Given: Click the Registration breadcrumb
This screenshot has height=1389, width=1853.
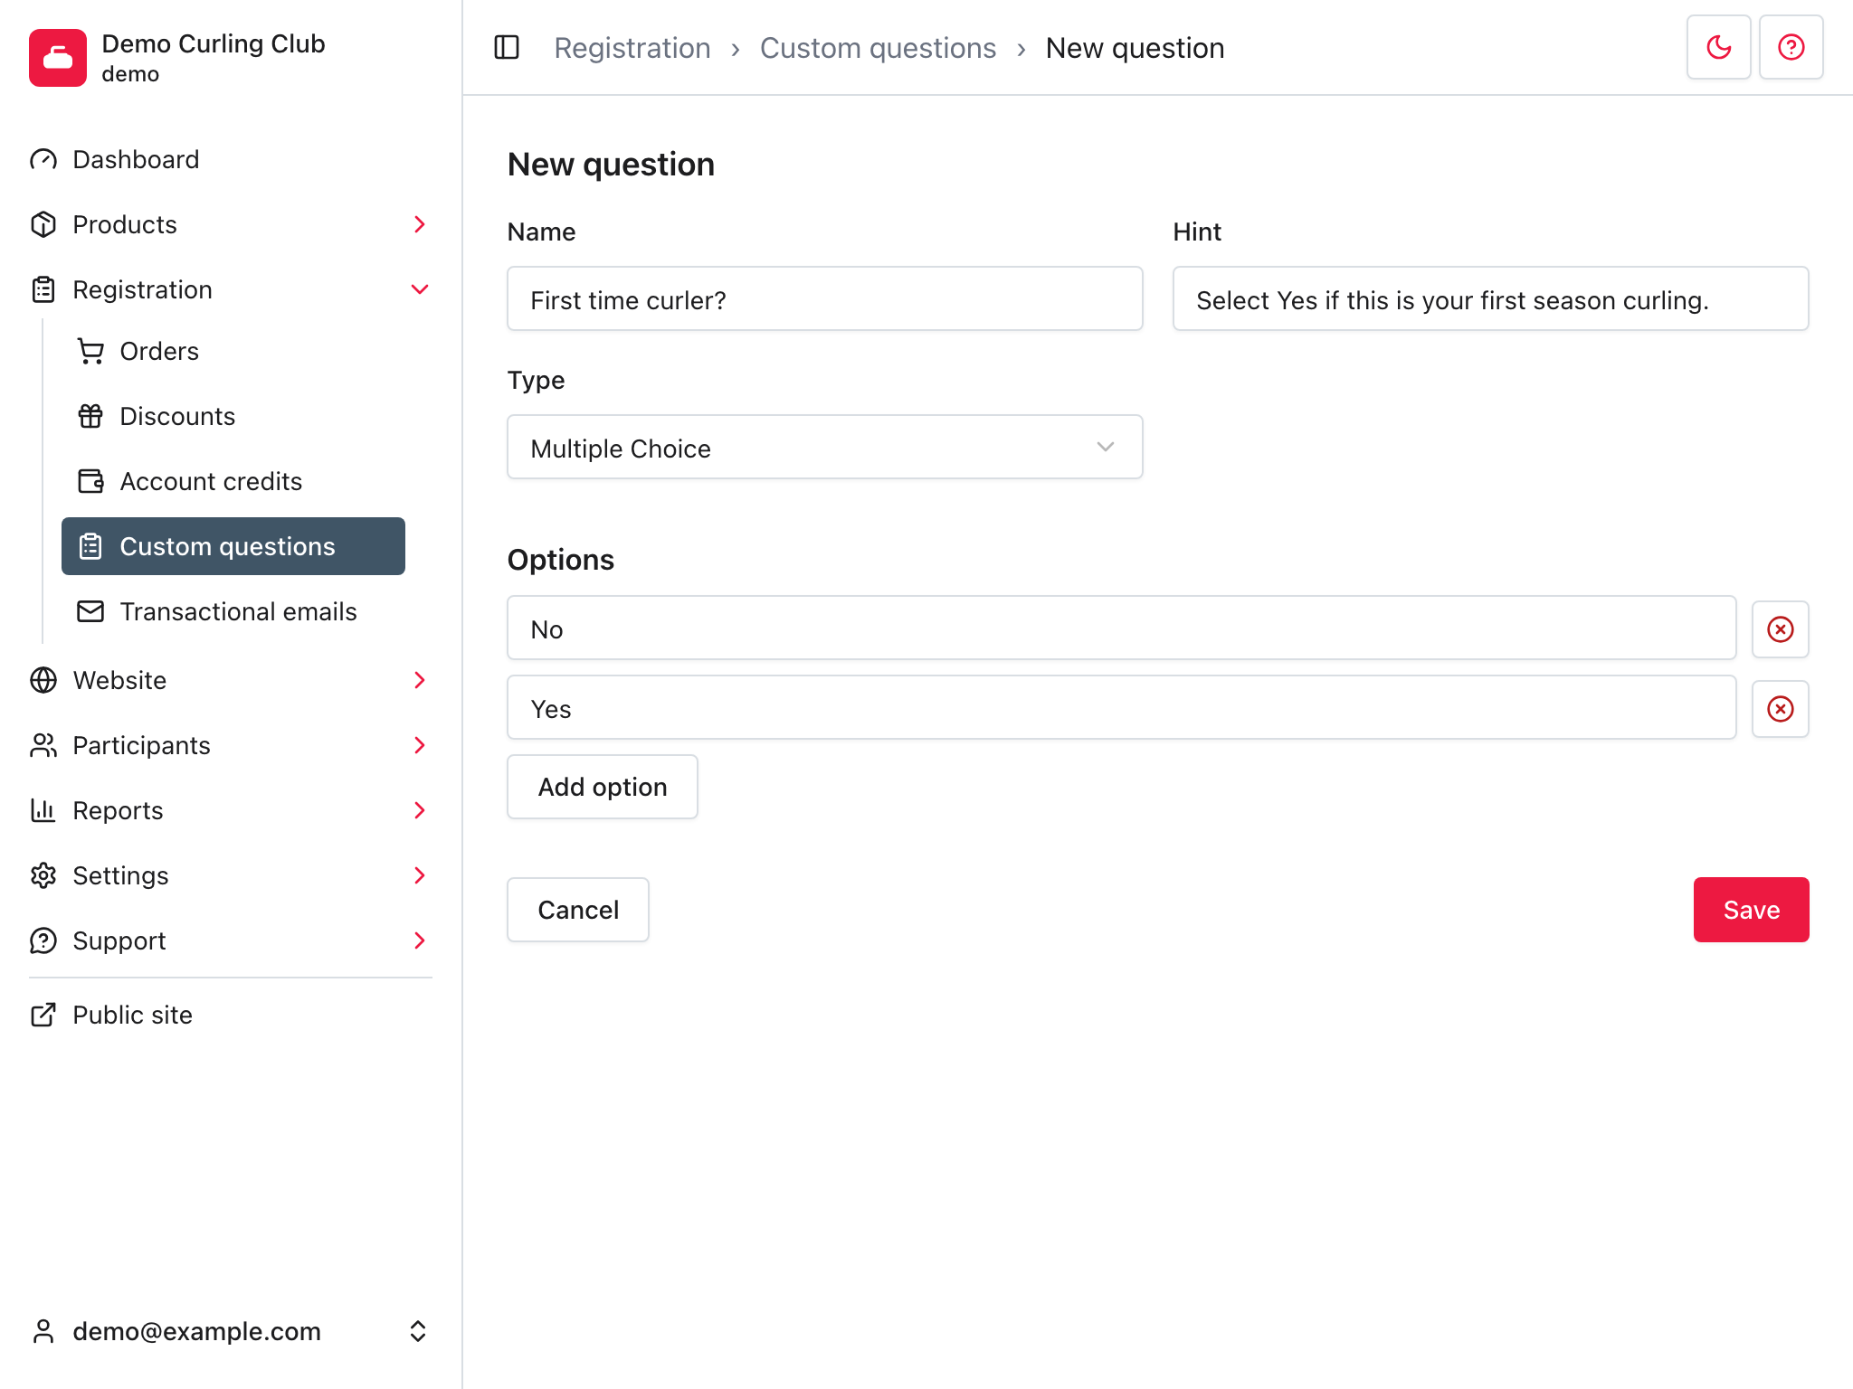Looking at the screenshot, I should coord(632,48).
